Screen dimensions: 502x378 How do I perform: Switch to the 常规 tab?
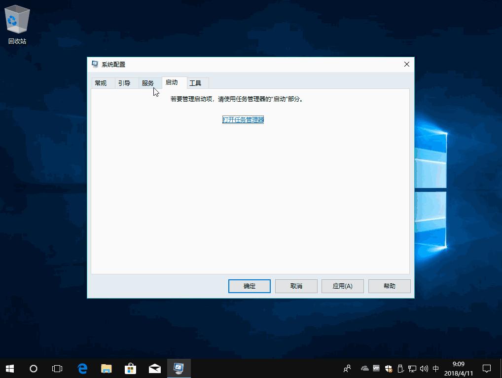102,83
